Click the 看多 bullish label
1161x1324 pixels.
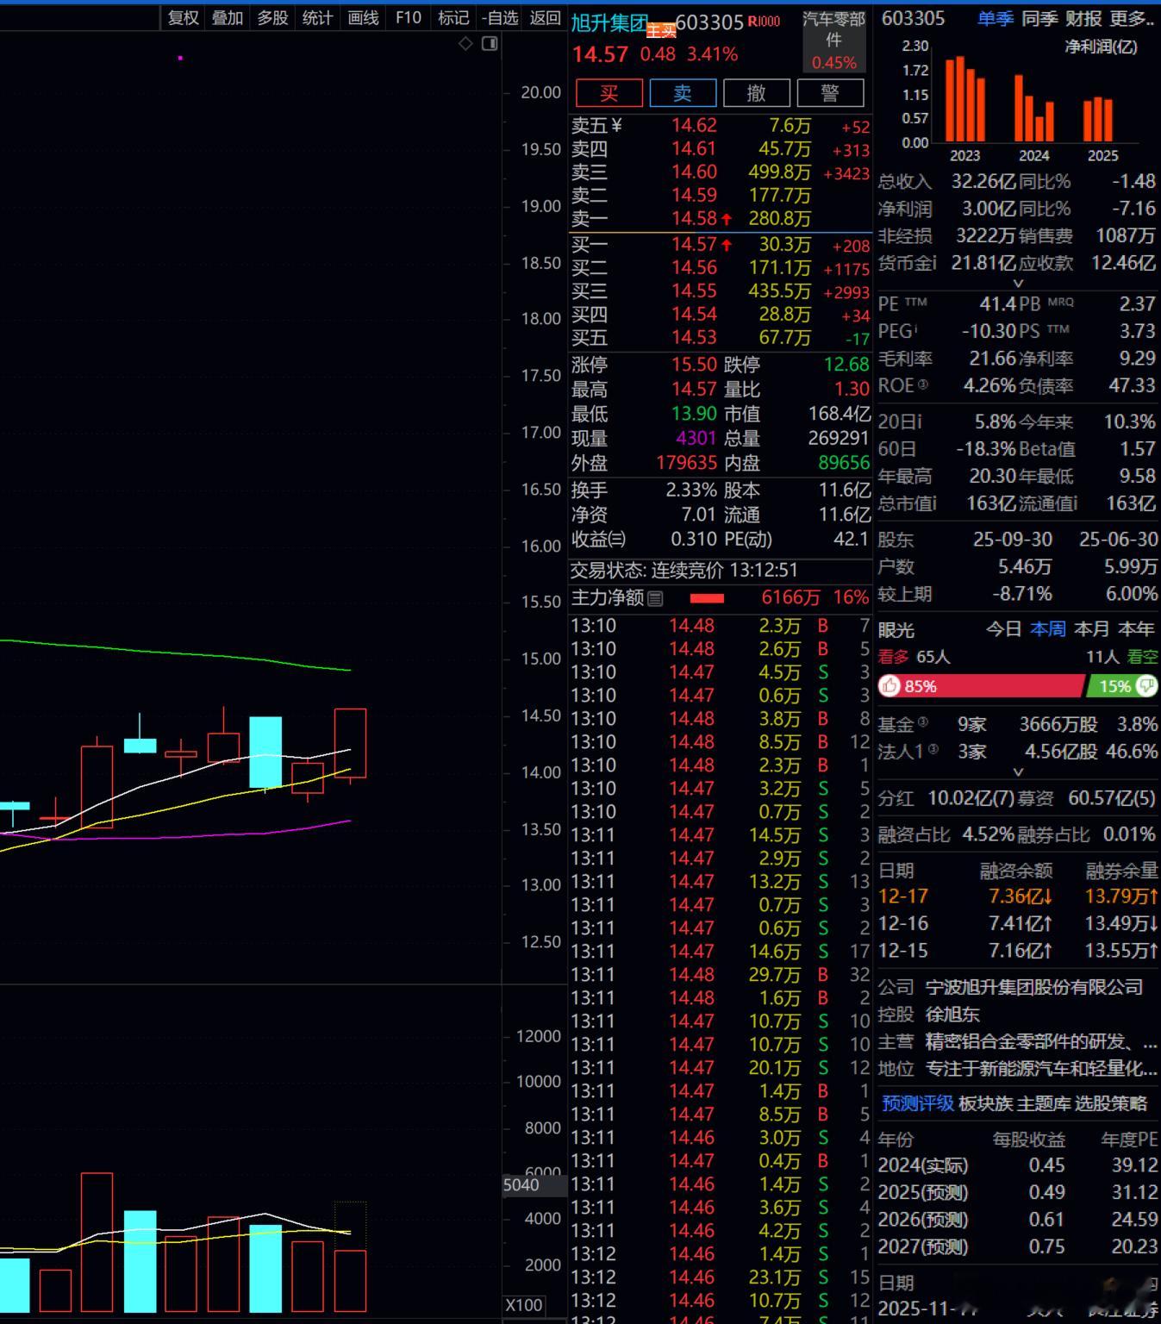click(x=894, y=657)
